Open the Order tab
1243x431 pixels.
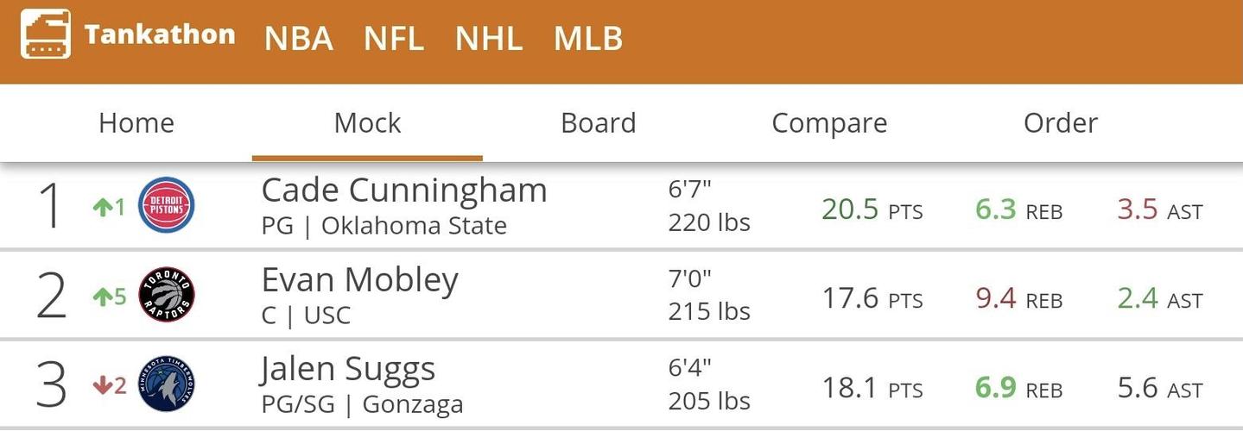tap(1060, 123)
